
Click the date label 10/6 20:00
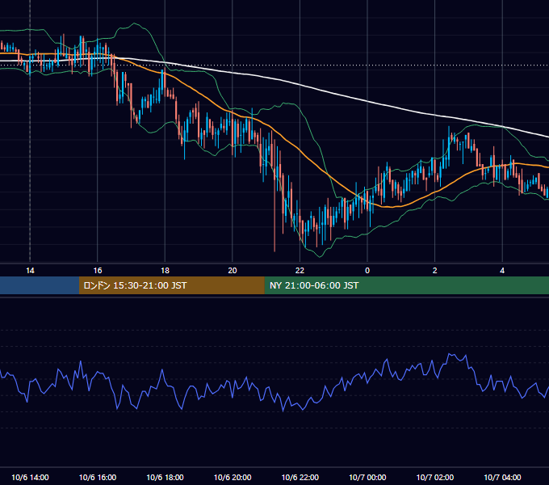point(233,477)
